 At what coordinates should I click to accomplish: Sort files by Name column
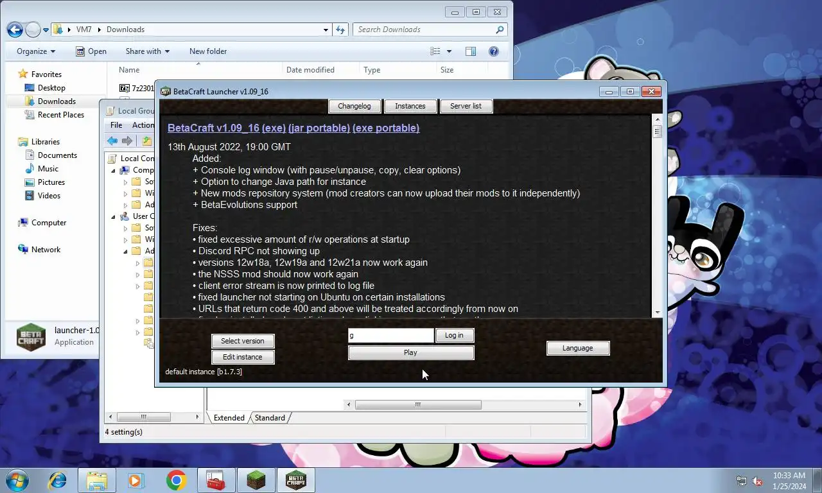click(199, 70)
